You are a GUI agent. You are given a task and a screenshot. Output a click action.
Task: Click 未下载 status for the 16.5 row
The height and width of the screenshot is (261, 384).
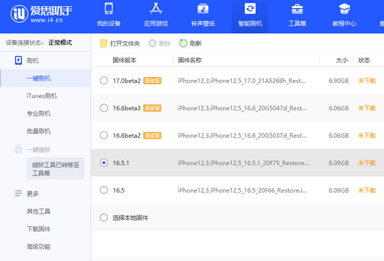coord(367,190)
